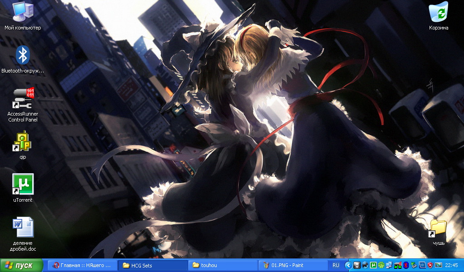Click the alien head tray icon
Image resolution: width=464 pixels, height=272 pixels.
pos(357,265)
